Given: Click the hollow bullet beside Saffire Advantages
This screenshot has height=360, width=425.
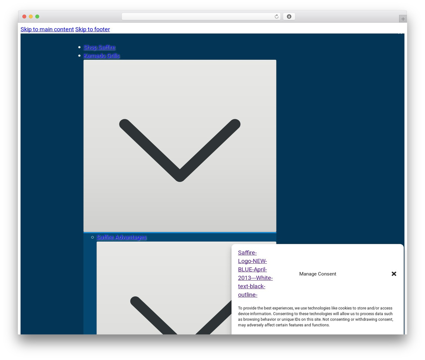Looking at the screenshot, I should [x=92, y=237].
